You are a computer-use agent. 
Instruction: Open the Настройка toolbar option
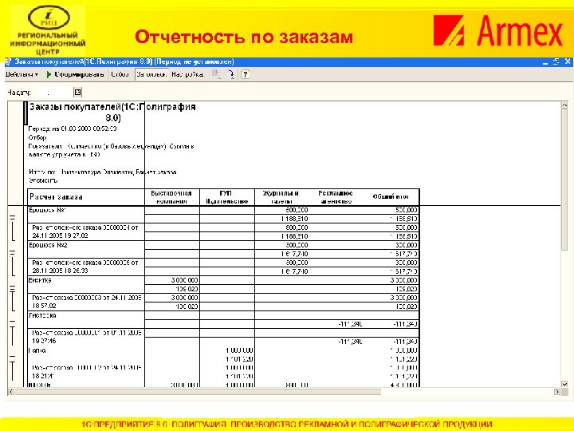click(x=187, y=74)
